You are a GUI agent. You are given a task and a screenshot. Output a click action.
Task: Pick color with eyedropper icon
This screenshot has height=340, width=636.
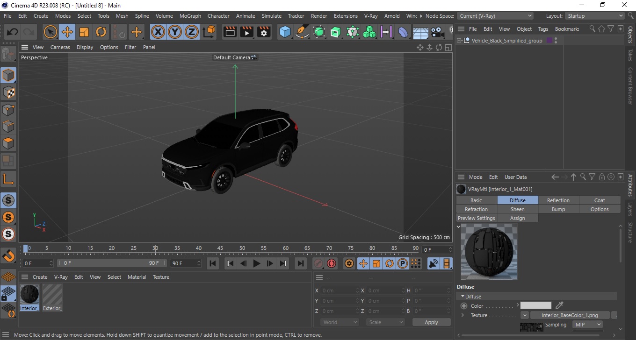click(x=559, y=305)
